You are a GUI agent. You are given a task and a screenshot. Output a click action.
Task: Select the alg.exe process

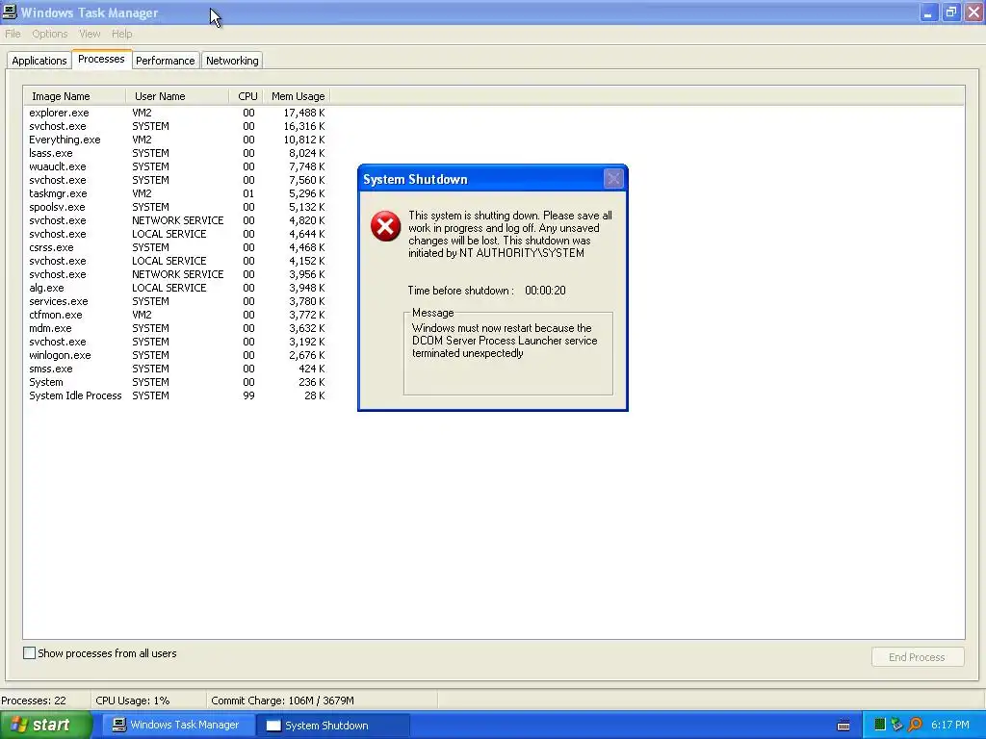(177, 288)
